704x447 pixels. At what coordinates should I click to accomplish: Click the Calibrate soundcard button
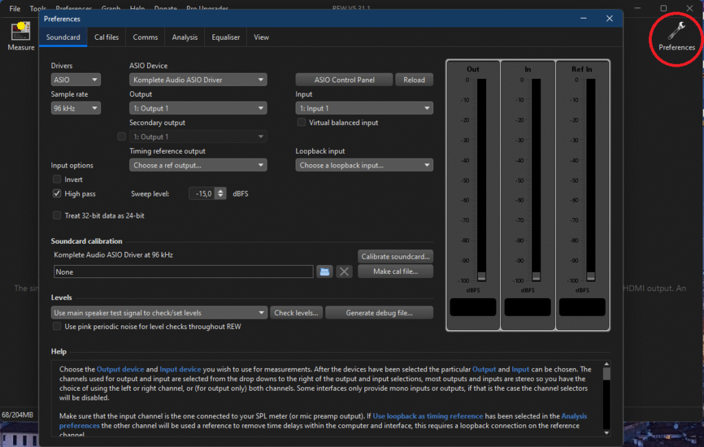point(396,257)
